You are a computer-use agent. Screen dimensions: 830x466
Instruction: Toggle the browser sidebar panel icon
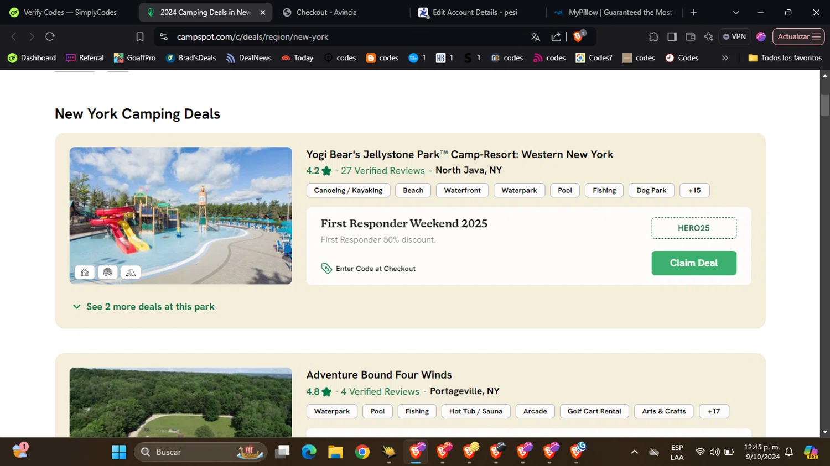point(672,36)
